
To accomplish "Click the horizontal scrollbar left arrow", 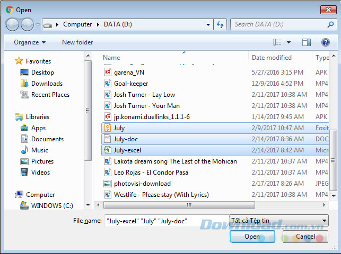I will click(98, 205).
